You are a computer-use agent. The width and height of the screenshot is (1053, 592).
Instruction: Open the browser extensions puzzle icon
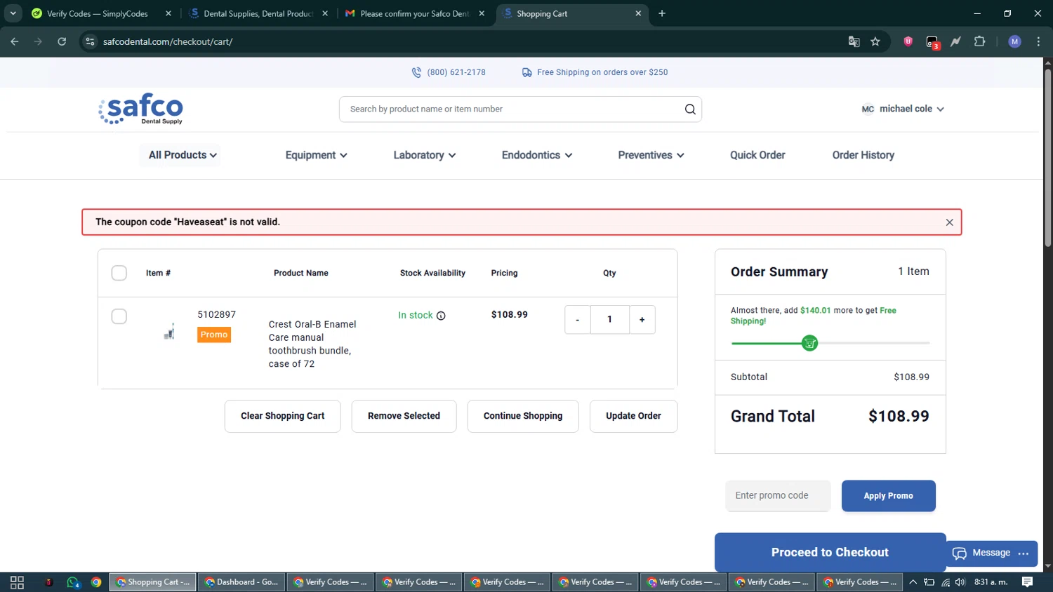pyautogui.click(x=979, y=41)
